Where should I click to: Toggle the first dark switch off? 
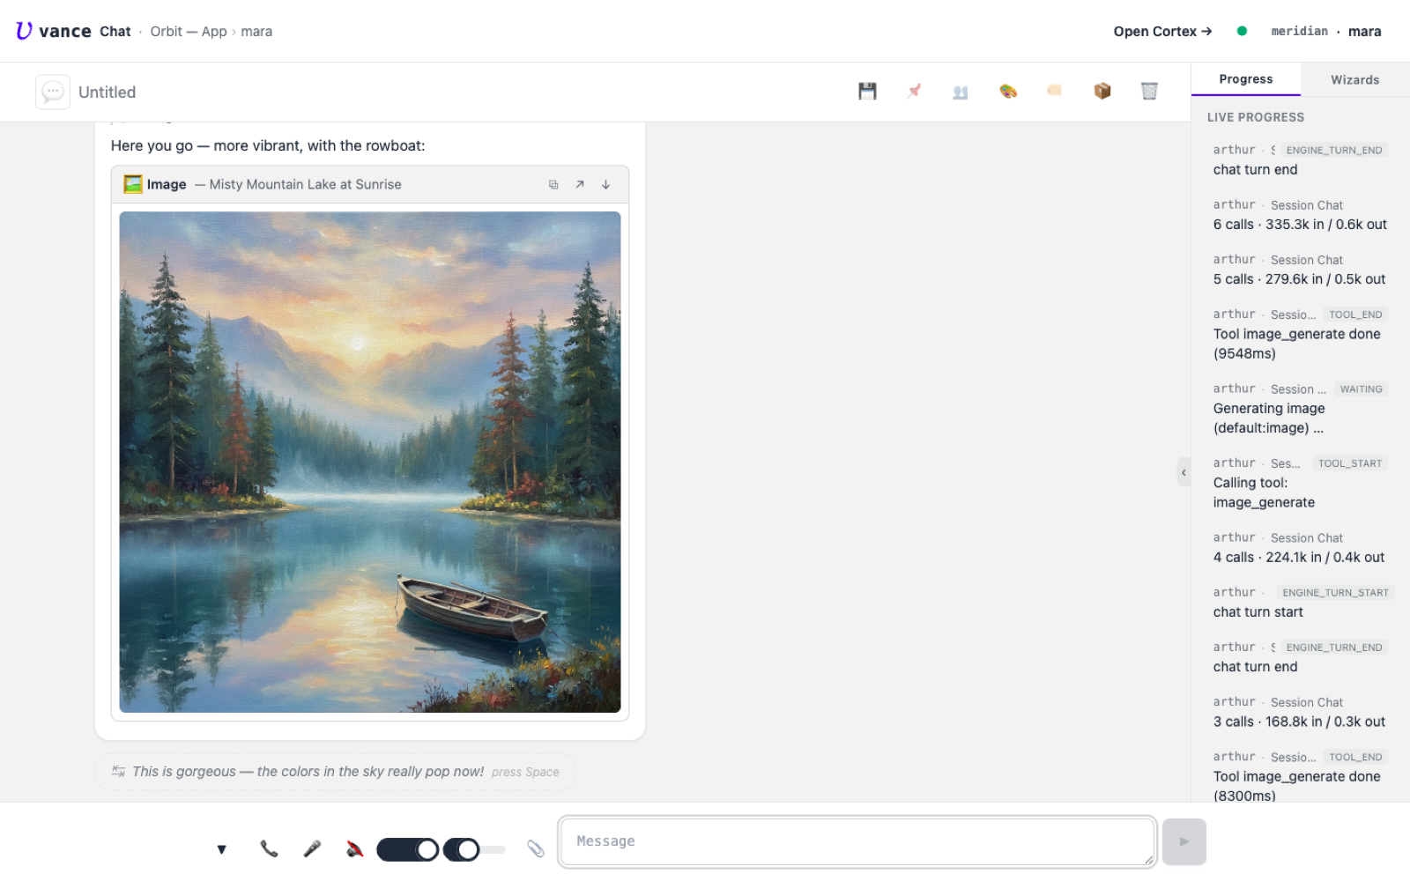pyautogui.click(x=407, y=849)
